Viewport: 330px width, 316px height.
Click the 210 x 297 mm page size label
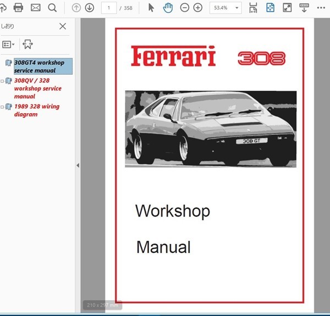(x=102, y=305)
